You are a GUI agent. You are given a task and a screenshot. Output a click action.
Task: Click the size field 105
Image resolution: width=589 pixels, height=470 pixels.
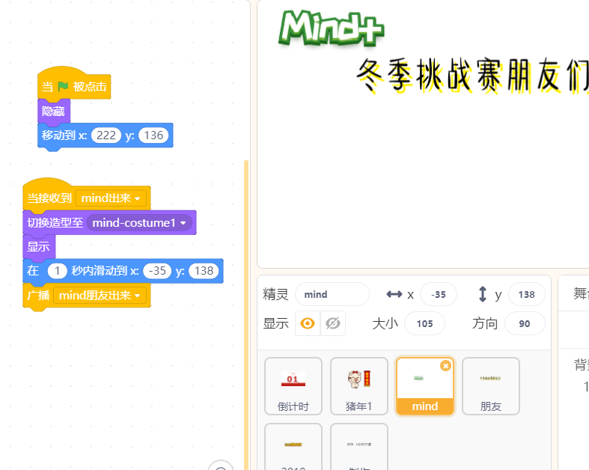pyautogui.click(x=424, y=323)
